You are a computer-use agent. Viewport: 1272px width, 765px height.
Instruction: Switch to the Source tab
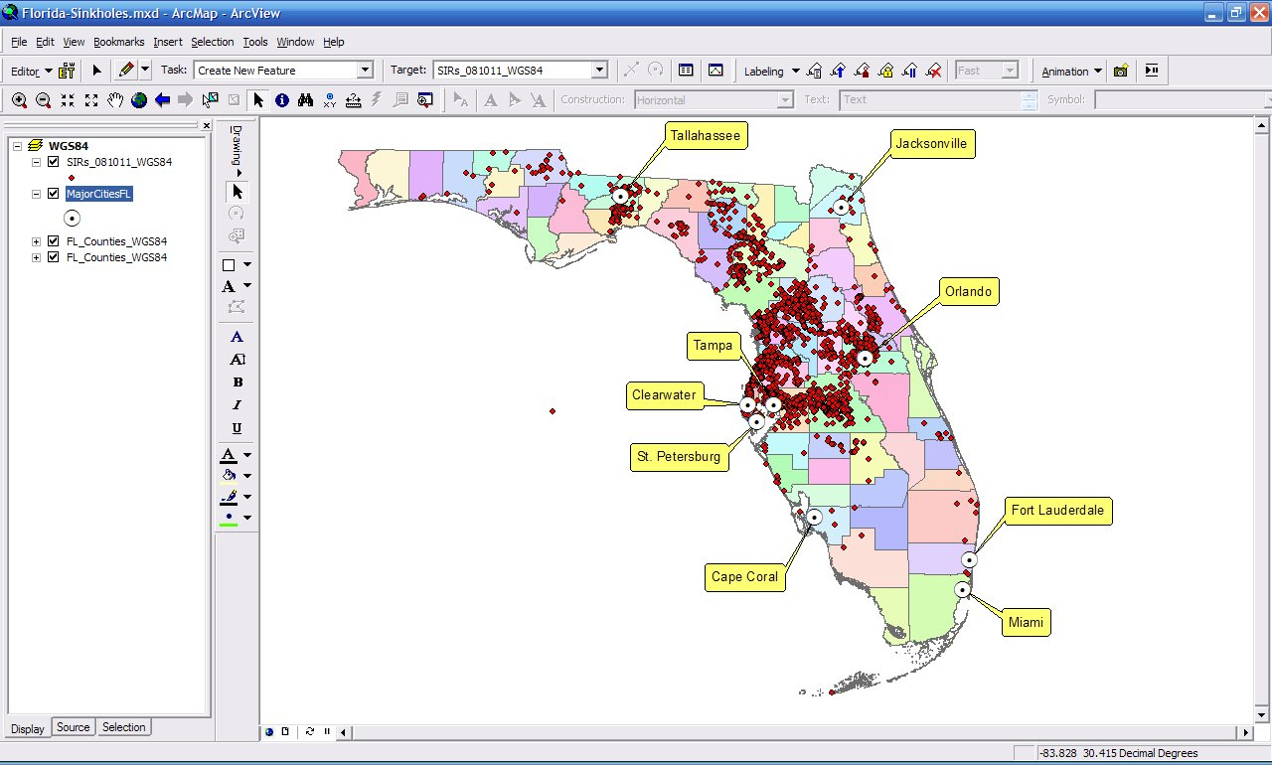(73, 727)
